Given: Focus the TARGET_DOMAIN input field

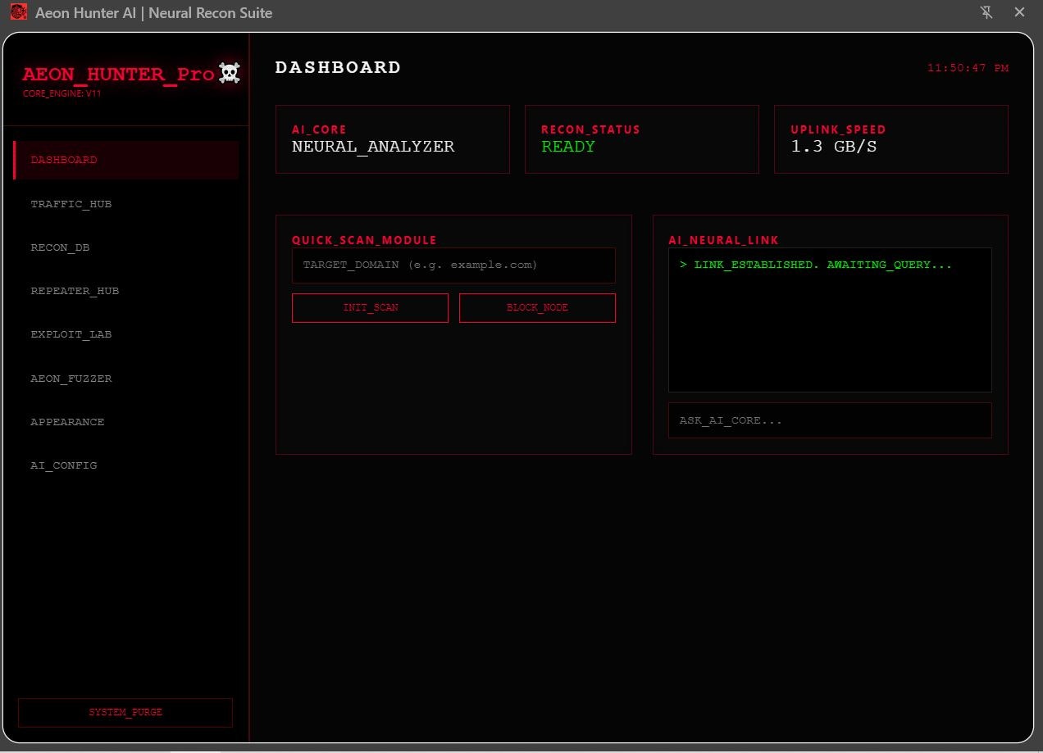Looking at the screenshot, I should coord(453,265).
